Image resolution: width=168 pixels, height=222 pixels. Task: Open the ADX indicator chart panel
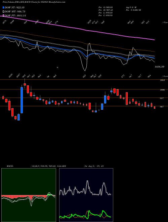86,195
